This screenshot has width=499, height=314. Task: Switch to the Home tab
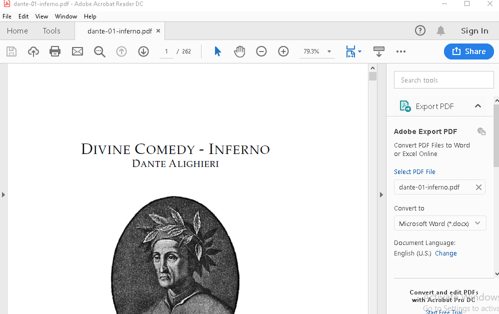tap(17, 31)
